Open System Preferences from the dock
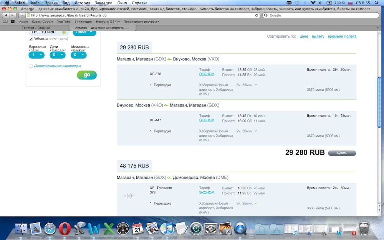 click(x=210, y=229)
